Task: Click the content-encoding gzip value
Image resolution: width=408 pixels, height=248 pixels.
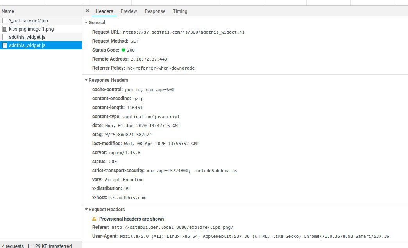Action: click(x=138, y=99)
